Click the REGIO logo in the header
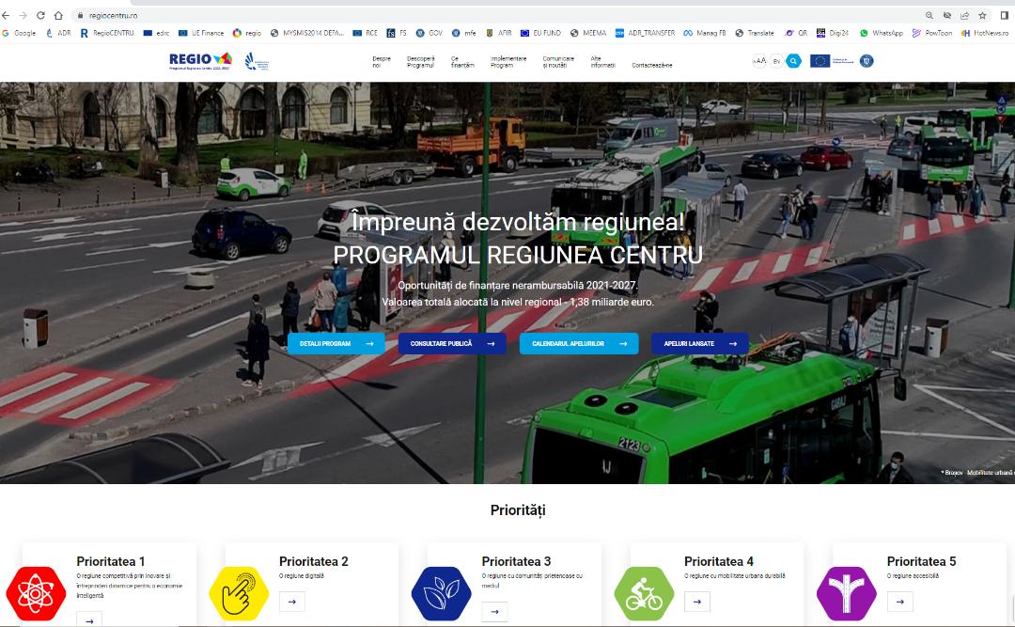This screenshot has width=1015, height=627. [200, 61]
